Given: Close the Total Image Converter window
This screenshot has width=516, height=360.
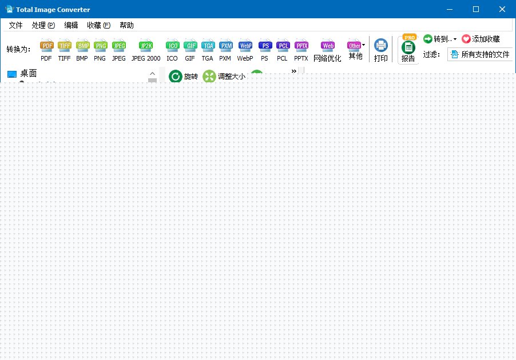Looking at the screenshot, I should [502, 9].
